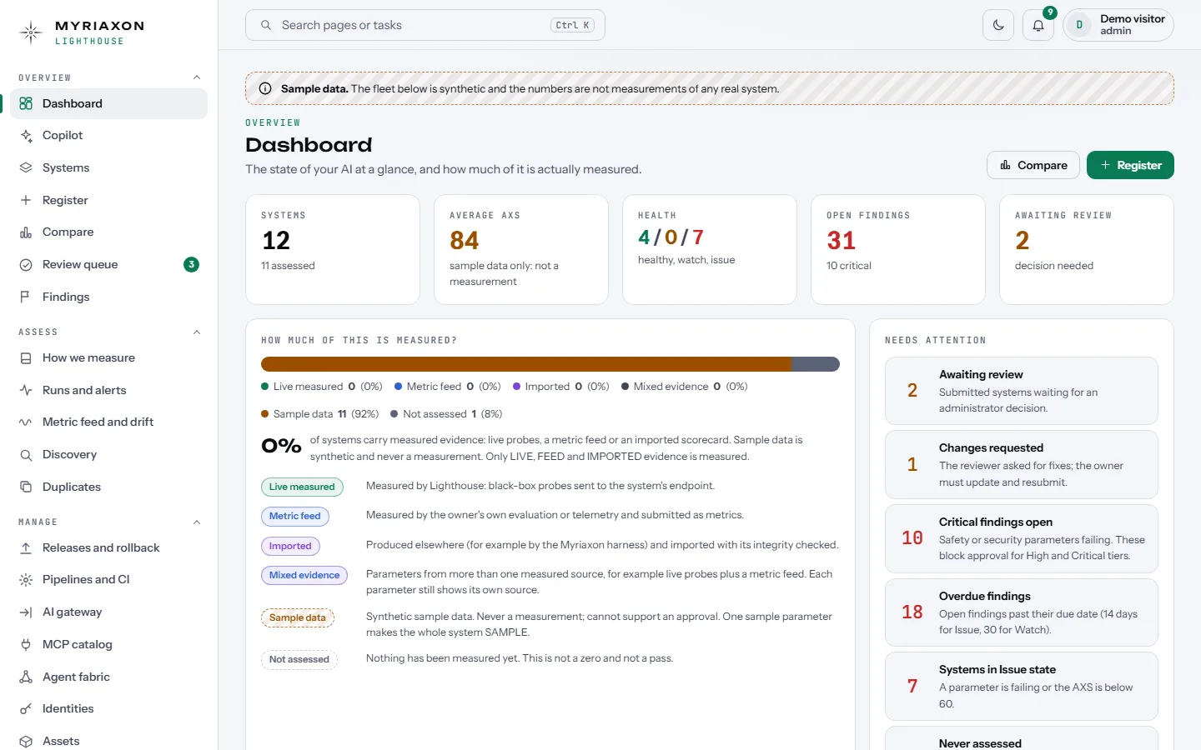Open the Demo visitor account menu
The height and width of the screenshot is (750, 1201).
coord(1118,25)
